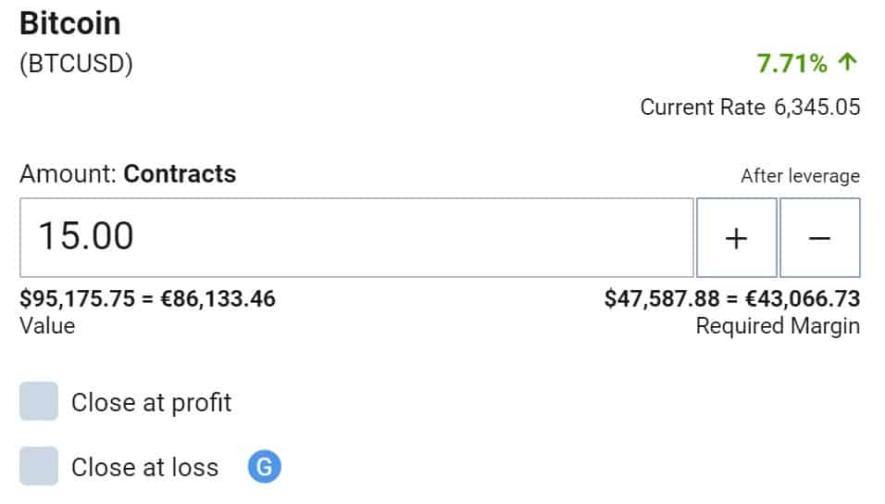Enable the Close at profit checkbox
Image resolution: width=885 pixels, height=504 pixels.
pyautogui.click(x=39, y=401)
